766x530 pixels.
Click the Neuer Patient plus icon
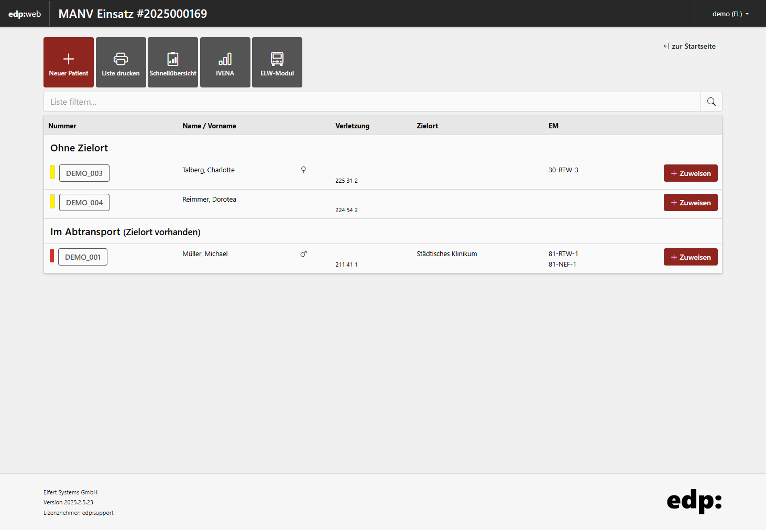pyautogui.click(x=69, y=59)
